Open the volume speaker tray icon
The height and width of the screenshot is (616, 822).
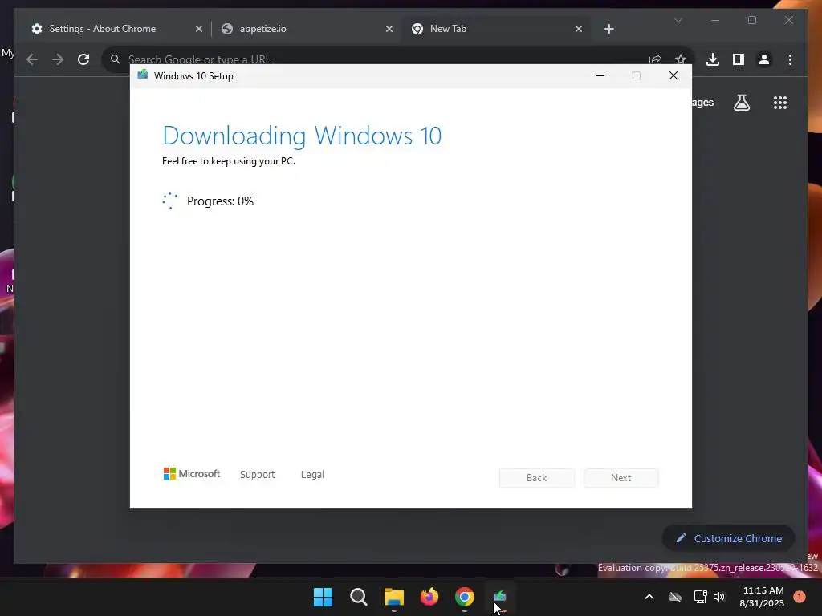(x=719, y=597)
